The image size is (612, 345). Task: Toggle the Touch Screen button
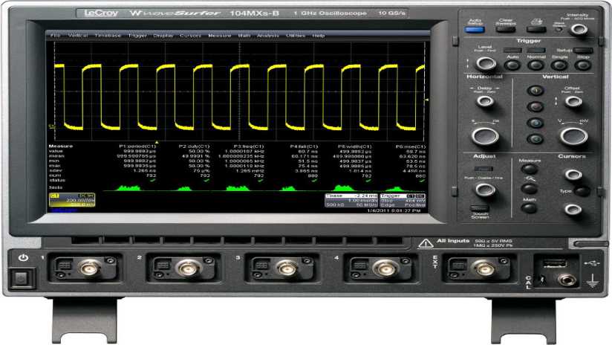[480, 210]
